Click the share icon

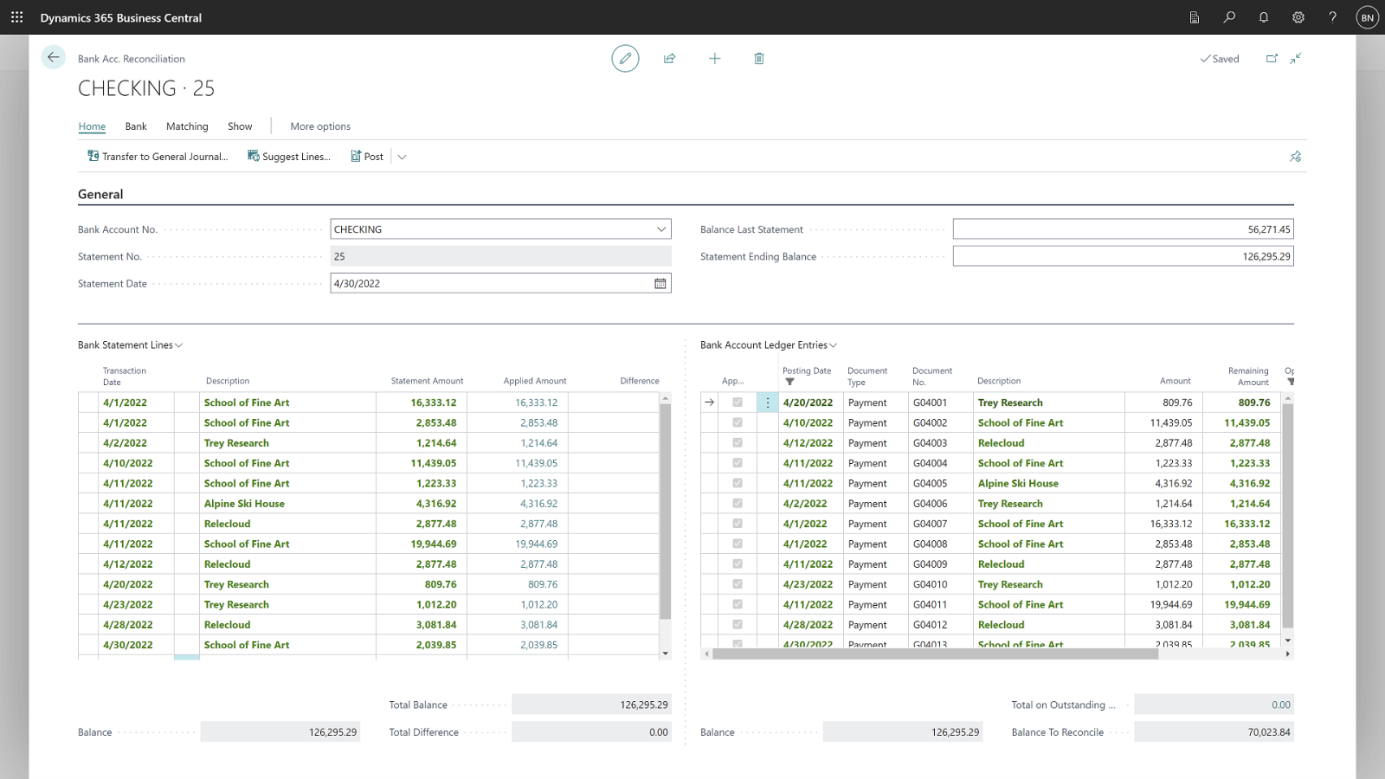pos(669,58)
